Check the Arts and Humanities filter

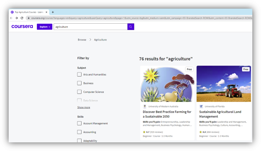(x=79, y=74)
